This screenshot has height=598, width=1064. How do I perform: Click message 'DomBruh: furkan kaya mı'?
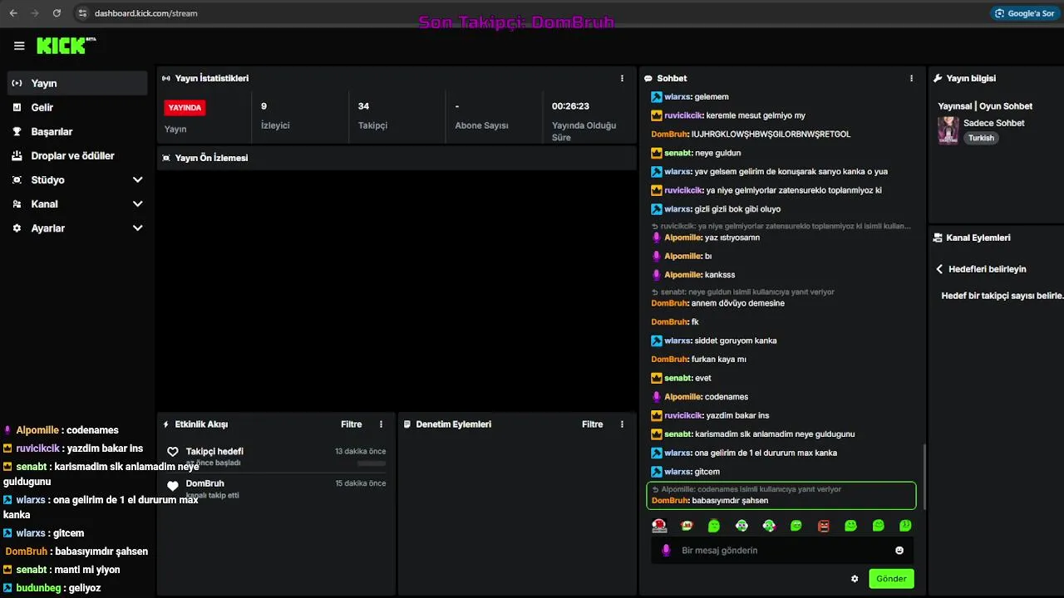[698, 360]
